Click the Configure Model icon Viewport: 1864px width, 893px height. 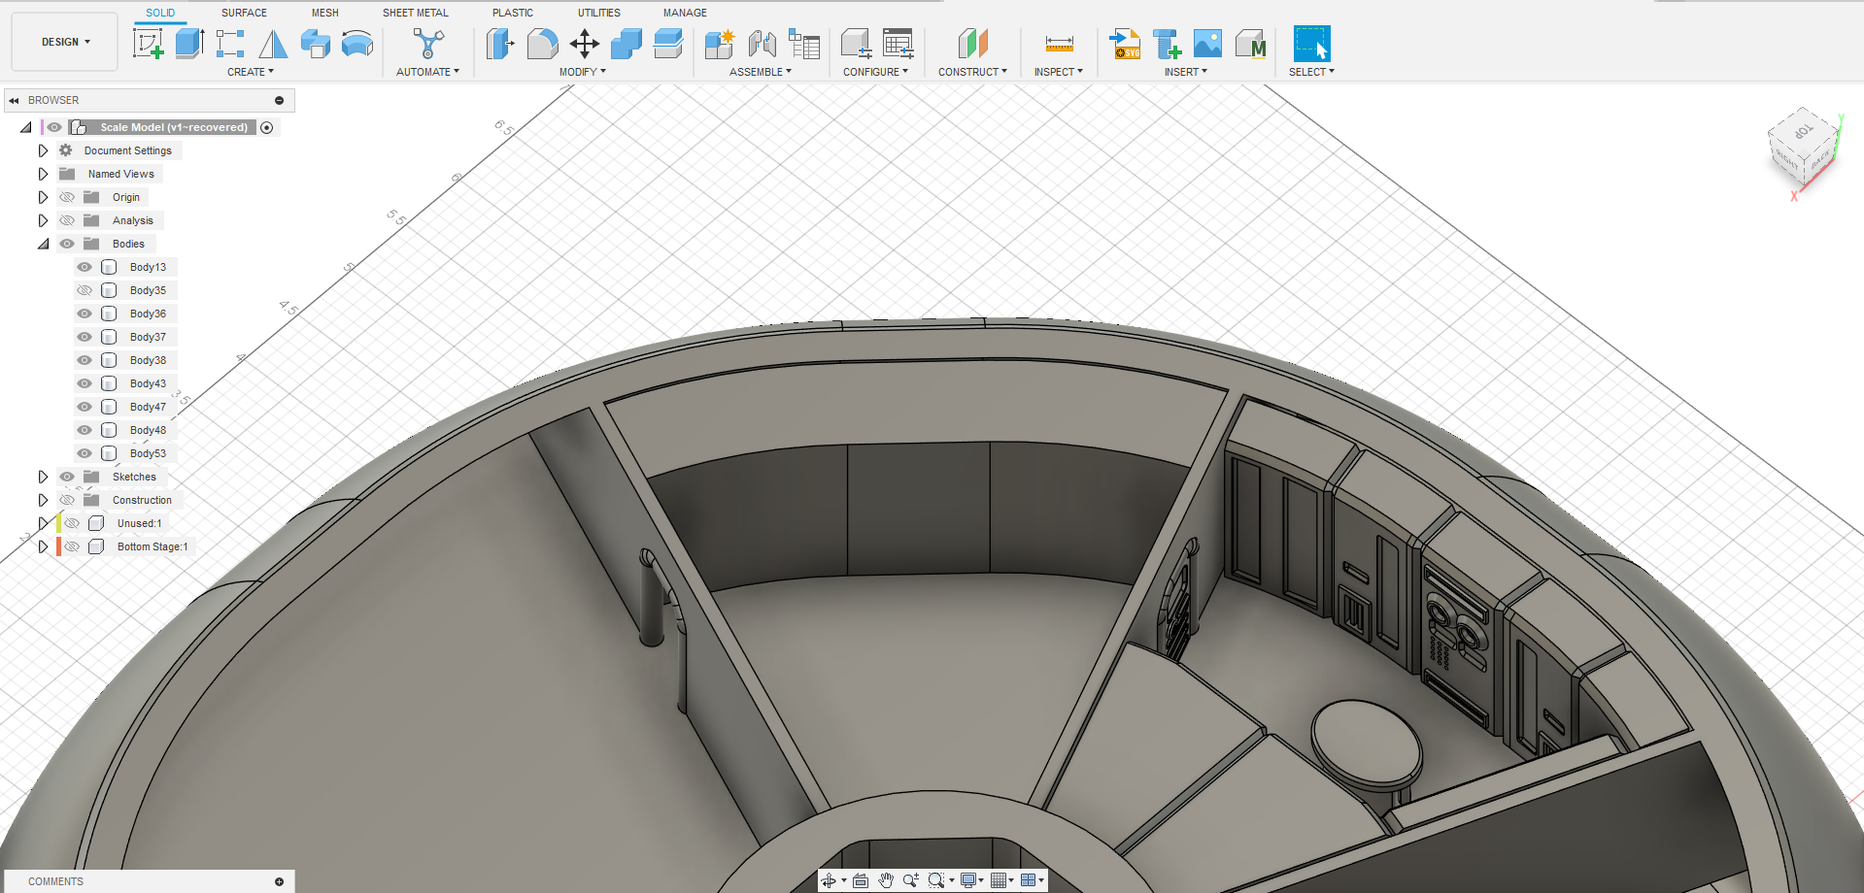coord(856,43)
